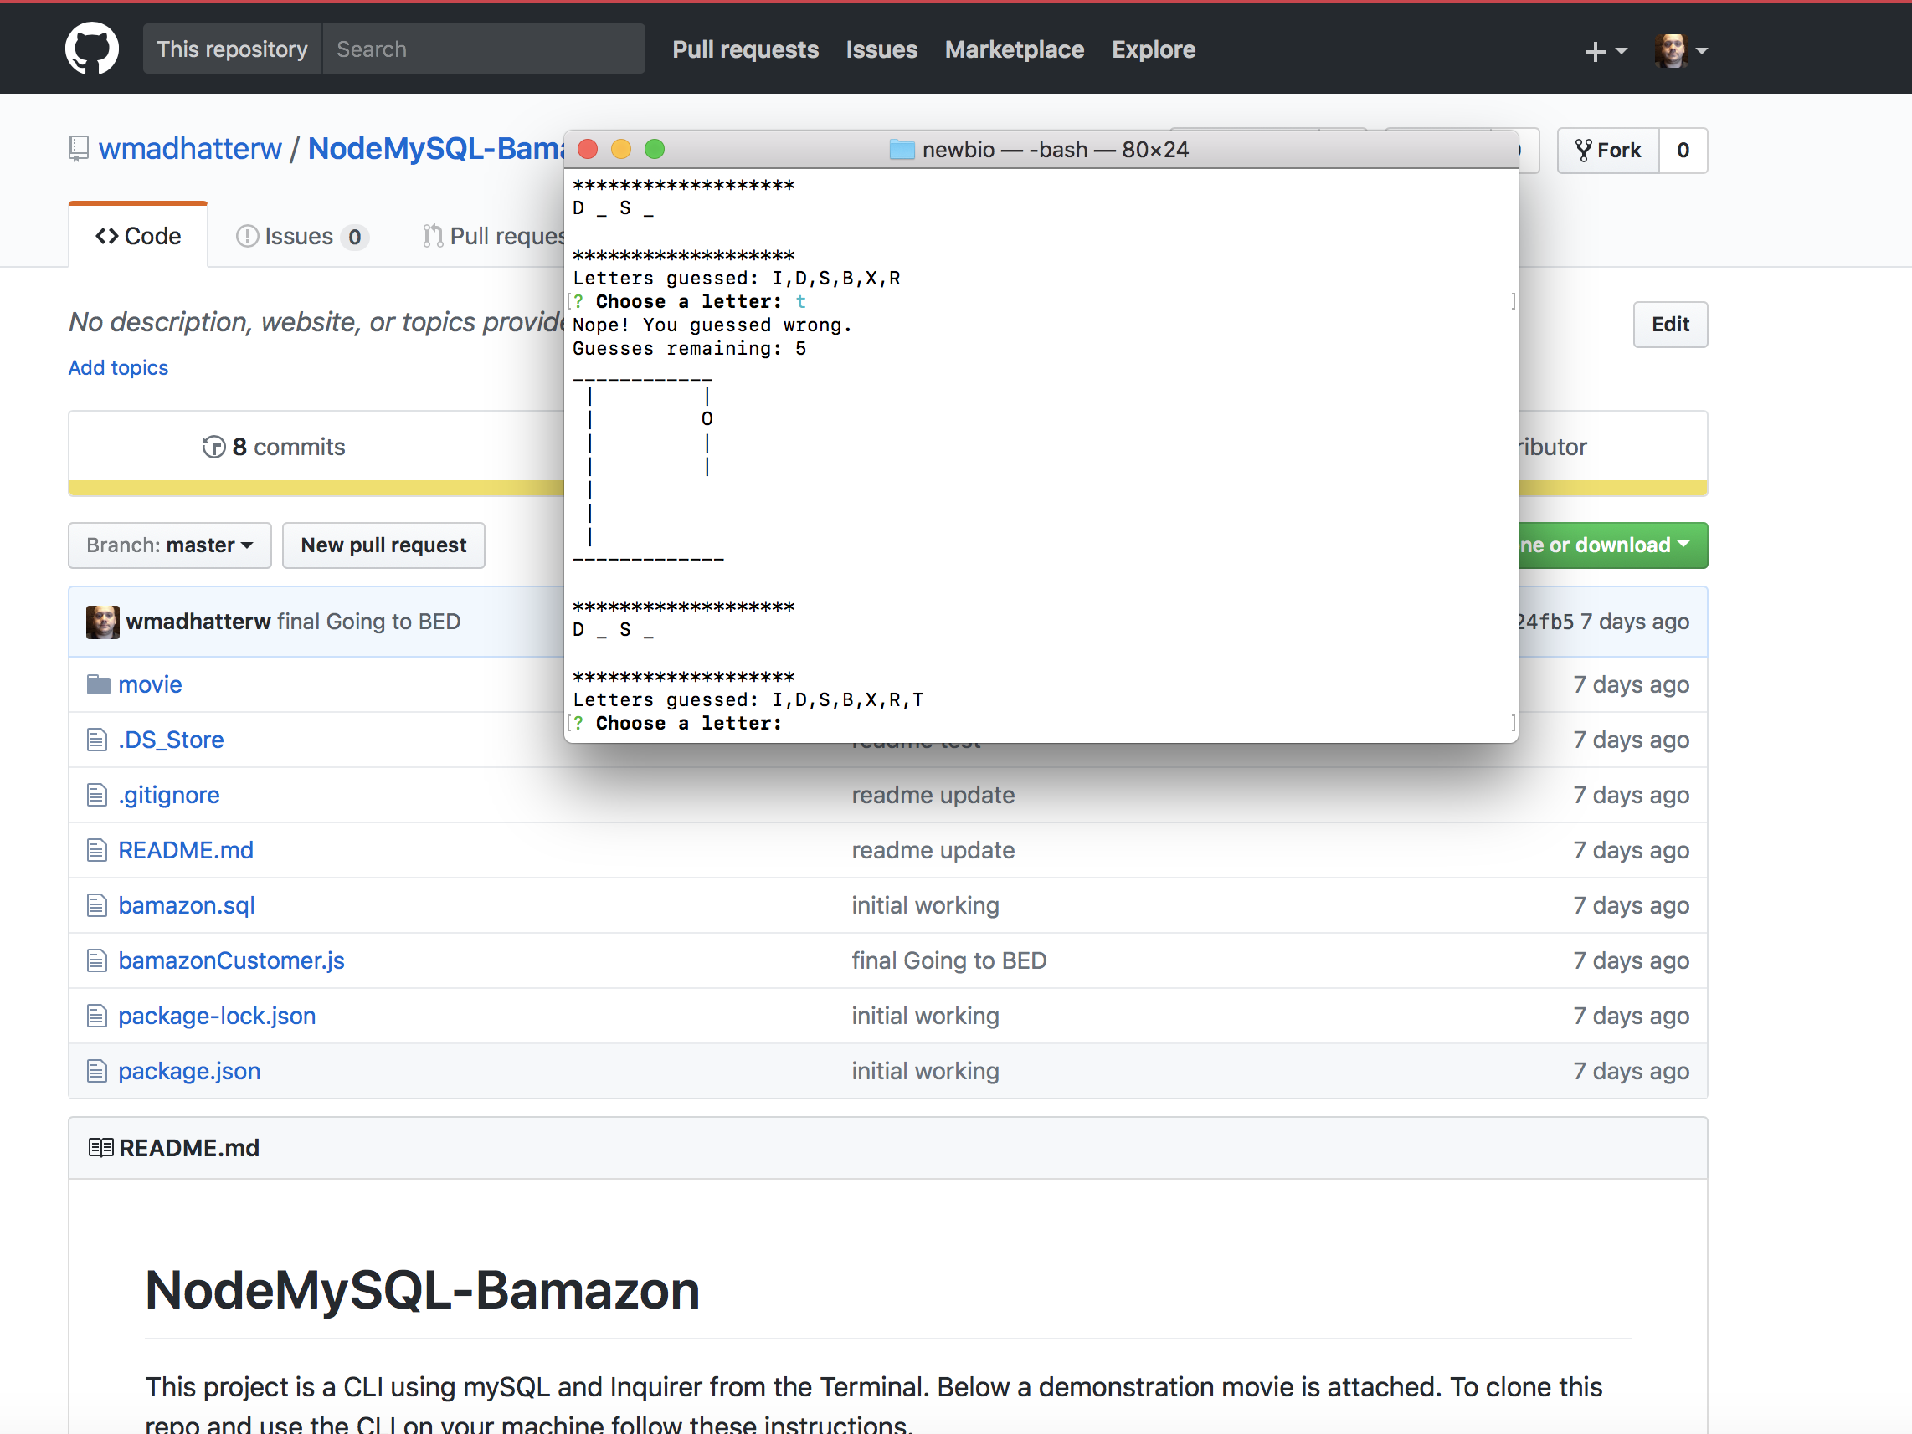Open the bamazon.sql 'initial working' commit message
The width and height of the screenshot is (1912, 1434).
pos(925,906)
